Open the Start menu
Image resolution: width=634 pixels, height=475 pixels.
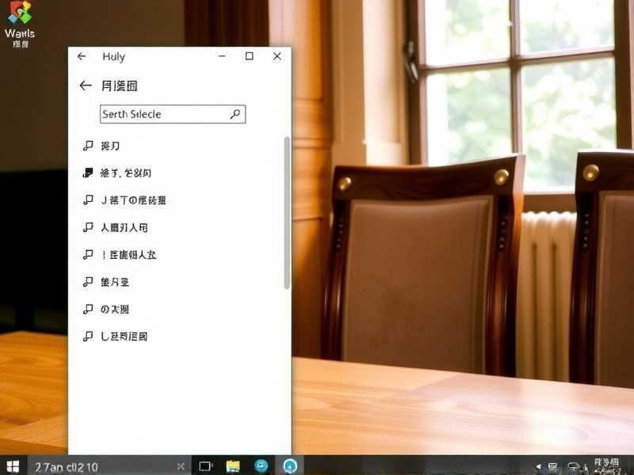[x=11, y=466]
